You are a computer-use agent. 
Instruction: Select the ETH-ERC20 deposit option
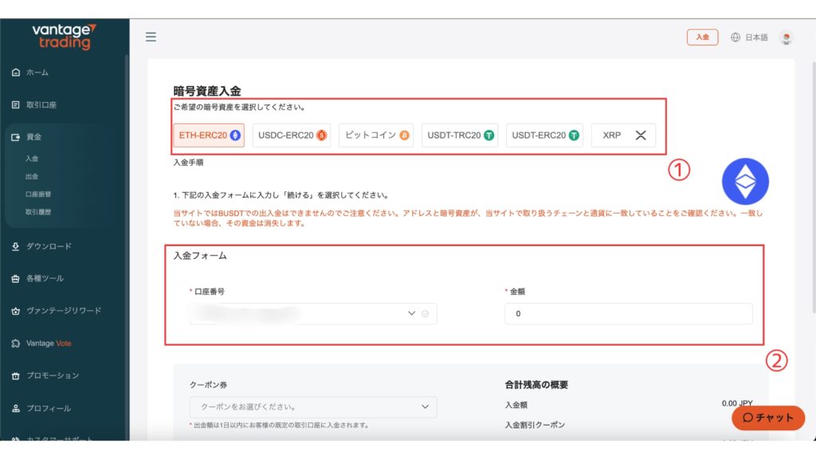(x=209, y=135)
